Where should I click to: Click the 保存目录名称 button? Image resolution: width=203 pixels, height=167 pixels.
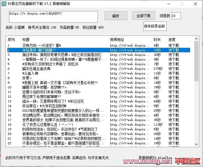[x=155, y=26]
